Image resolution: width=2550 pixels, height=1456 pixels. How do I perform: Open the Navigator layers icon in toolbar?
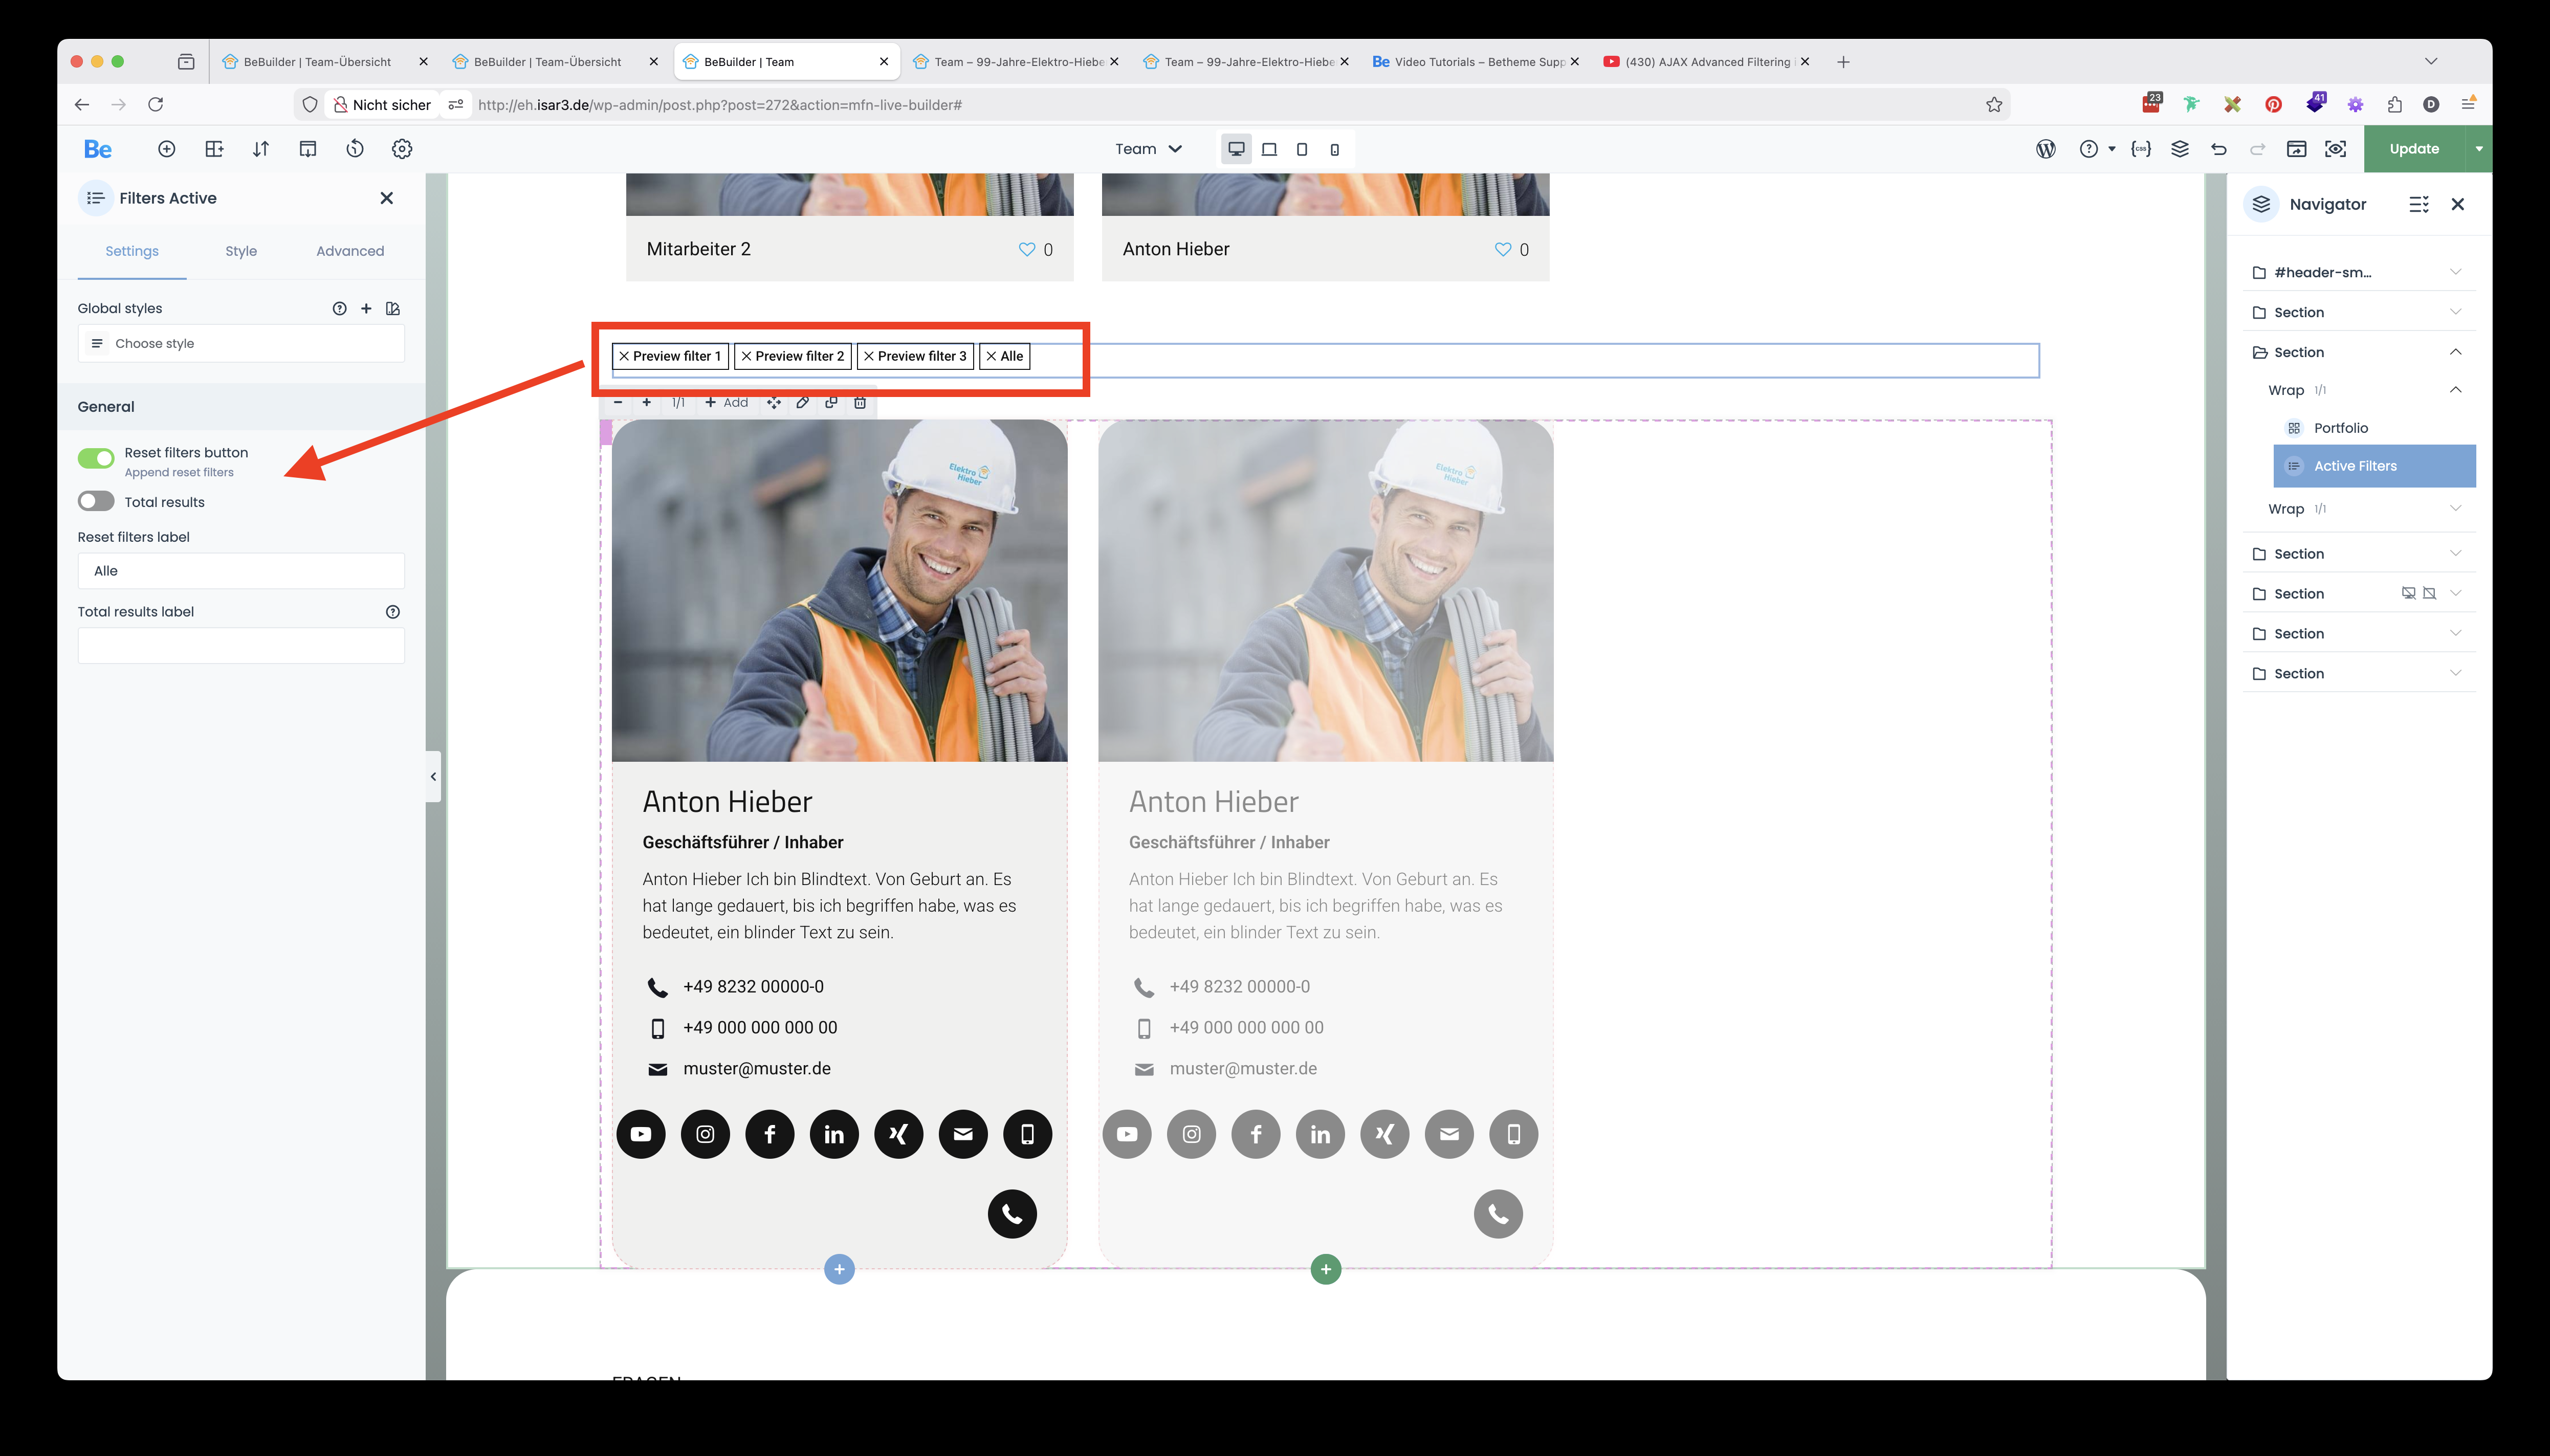coord(2180,149)
